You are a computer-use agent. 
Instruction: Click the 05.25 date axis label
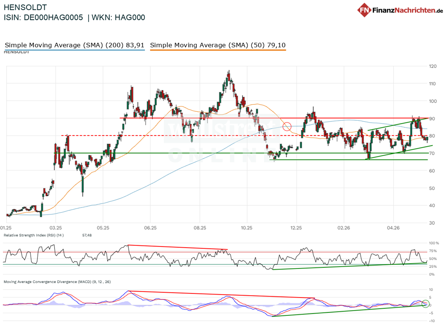(103, 228)
